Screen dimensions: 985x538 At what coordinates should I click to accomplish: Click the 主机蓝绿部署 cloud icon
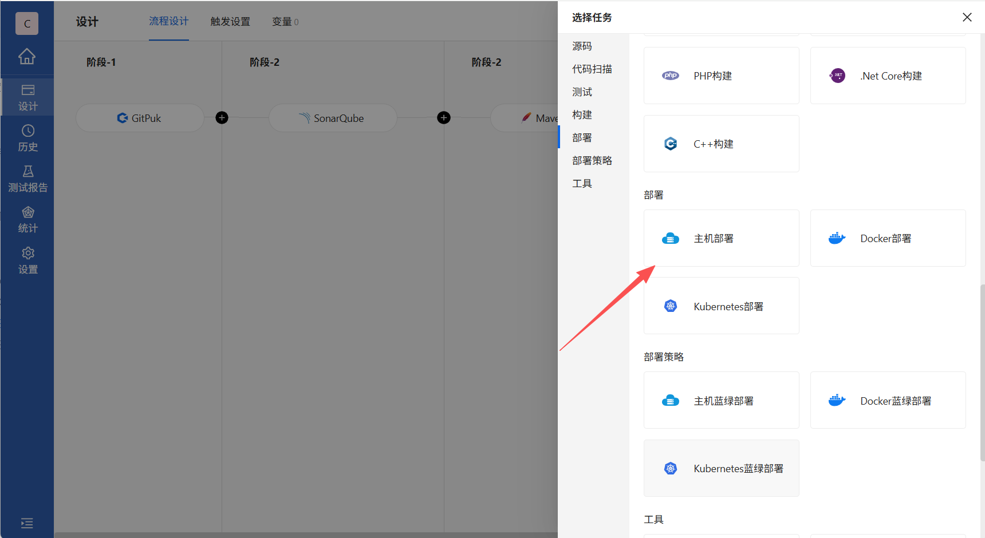(x=671, y=401)
